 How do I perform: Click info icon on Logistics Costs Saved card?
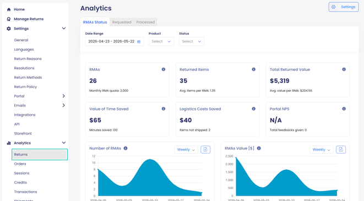pyautogui.click(x=253, y=109)
